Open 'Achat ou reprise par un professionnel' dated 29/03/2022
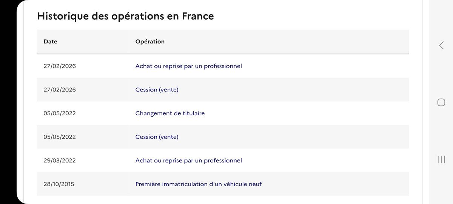Image resolution: width=453 pixels, height=204 pixels. 188,161
